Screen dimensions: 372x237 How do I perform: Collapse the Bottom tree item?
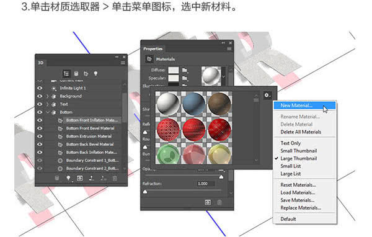coord(48,112)
